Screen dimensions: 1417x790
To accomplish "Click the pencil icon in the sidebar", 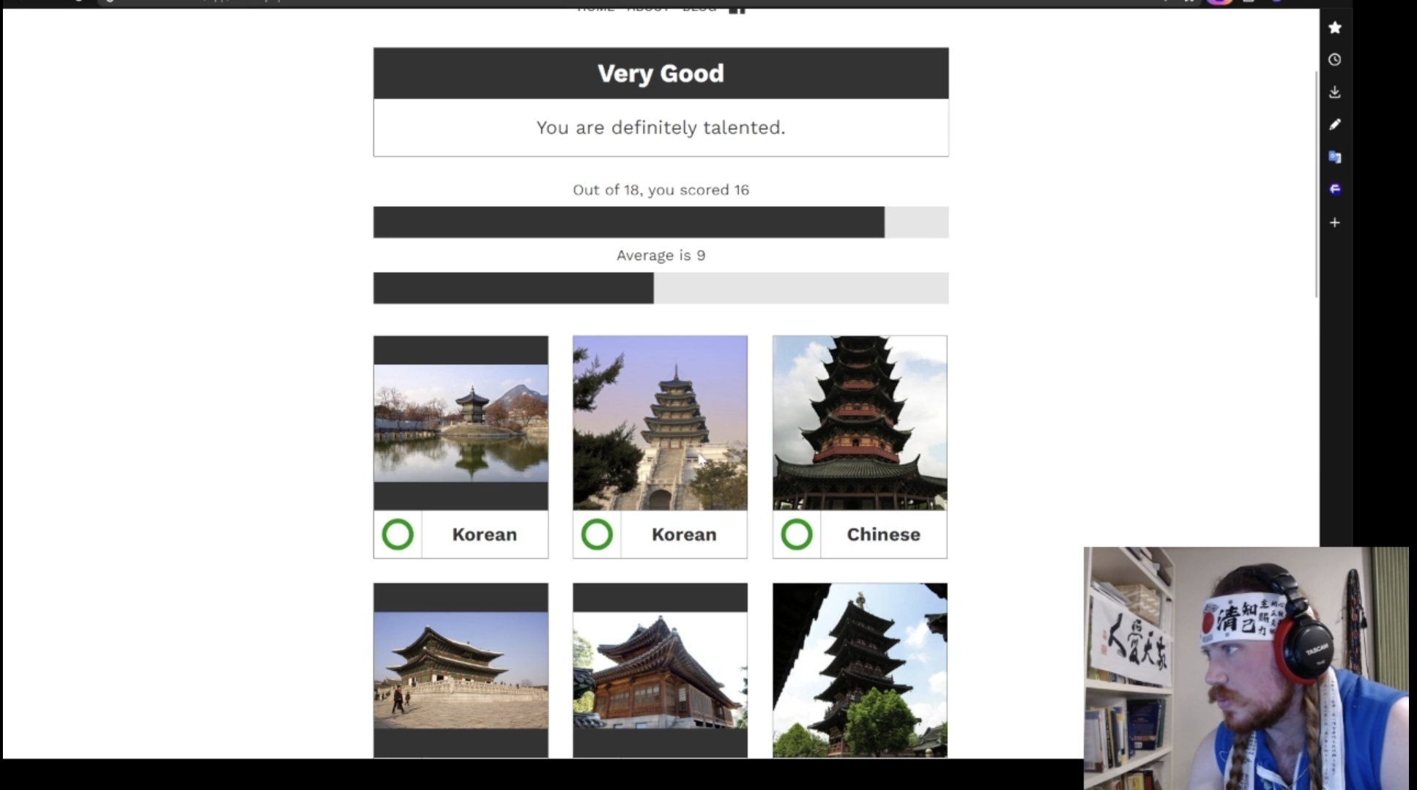I will [x=1335, y=124].
